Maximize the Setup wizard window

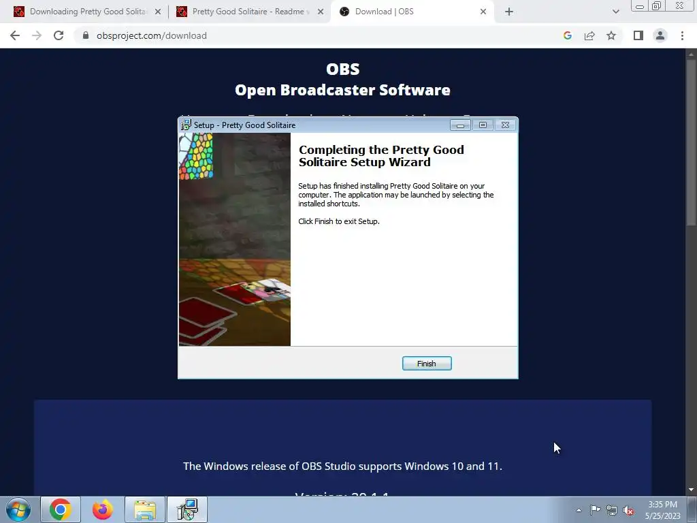pyautogui.click(x=483, y=125)
